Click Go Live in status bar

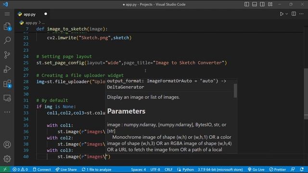coord(256,170)
